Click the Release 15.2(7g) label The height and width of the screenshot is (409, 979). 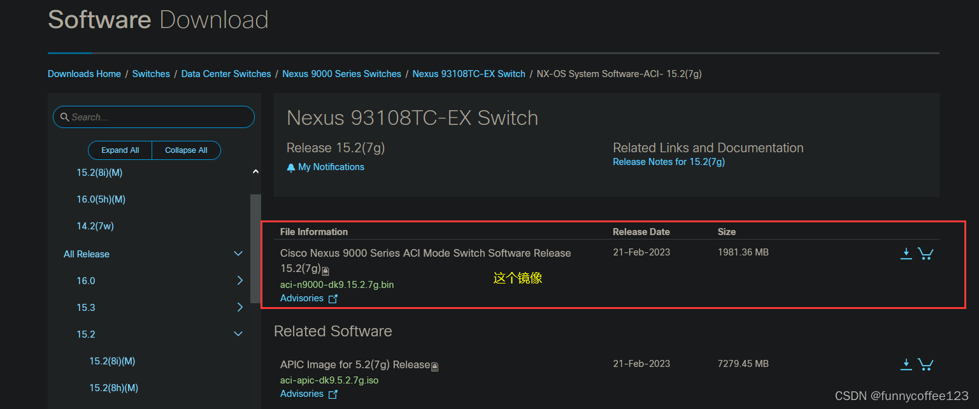tap(336, 148)
